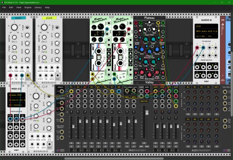Image resolution: width=233 pixels, height=160 pixels.
Task: Open the Library menu
Action: (38, 7)
